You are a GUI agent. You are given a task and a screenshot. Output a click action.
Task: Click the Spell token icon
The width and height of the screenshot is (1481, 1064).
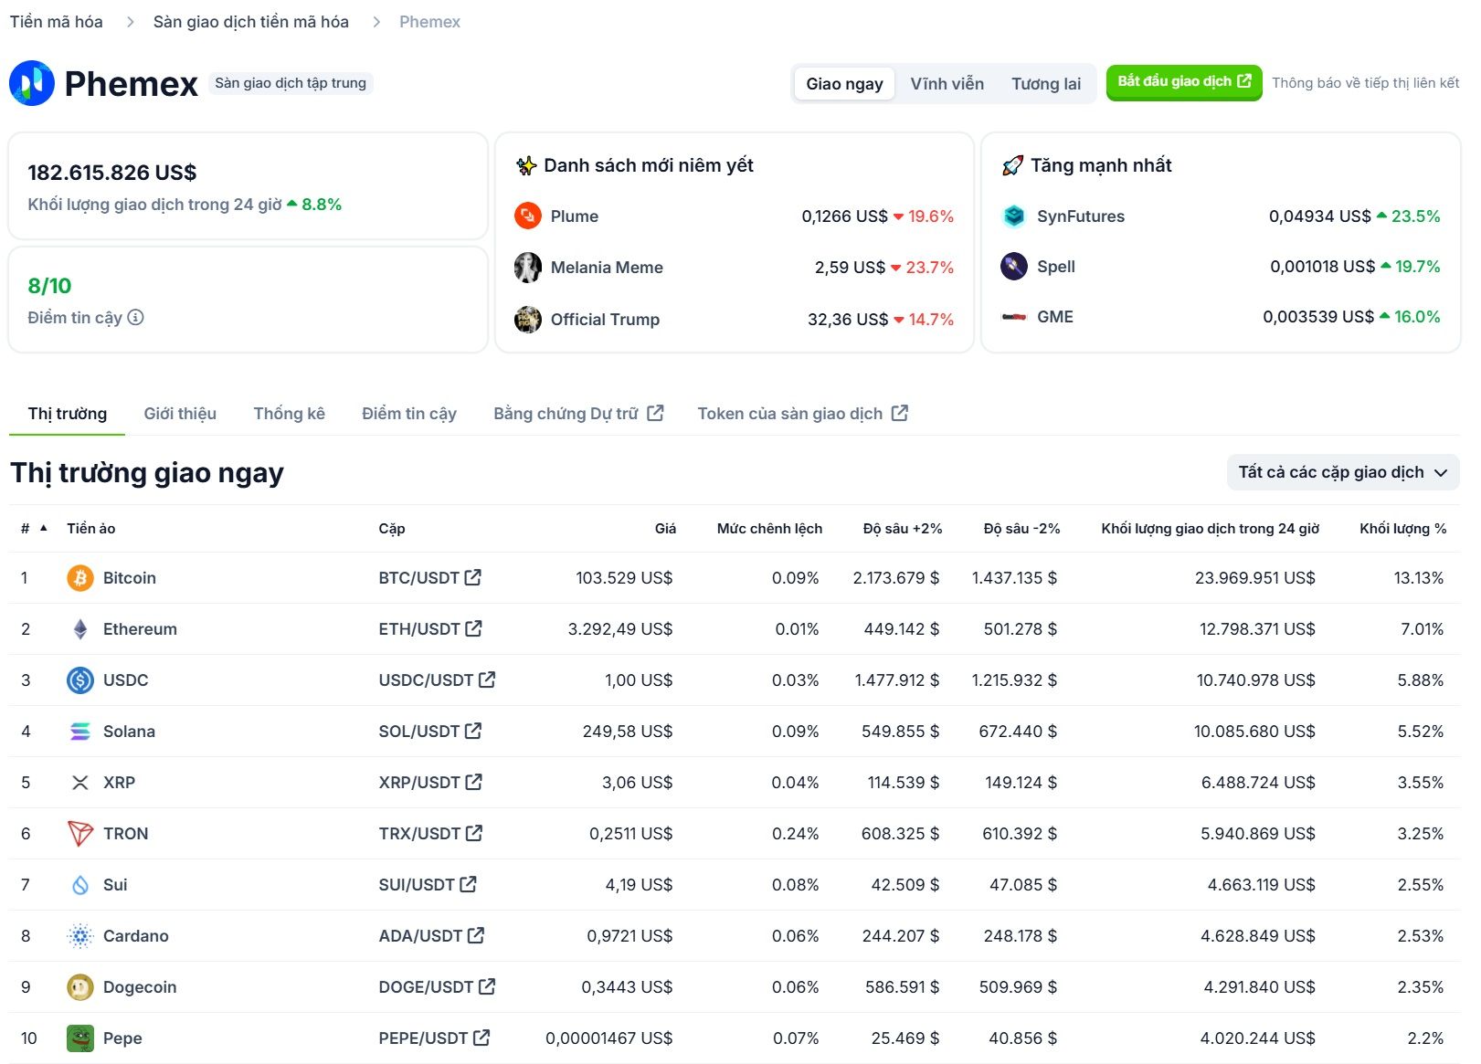[x=1014, y=267]
